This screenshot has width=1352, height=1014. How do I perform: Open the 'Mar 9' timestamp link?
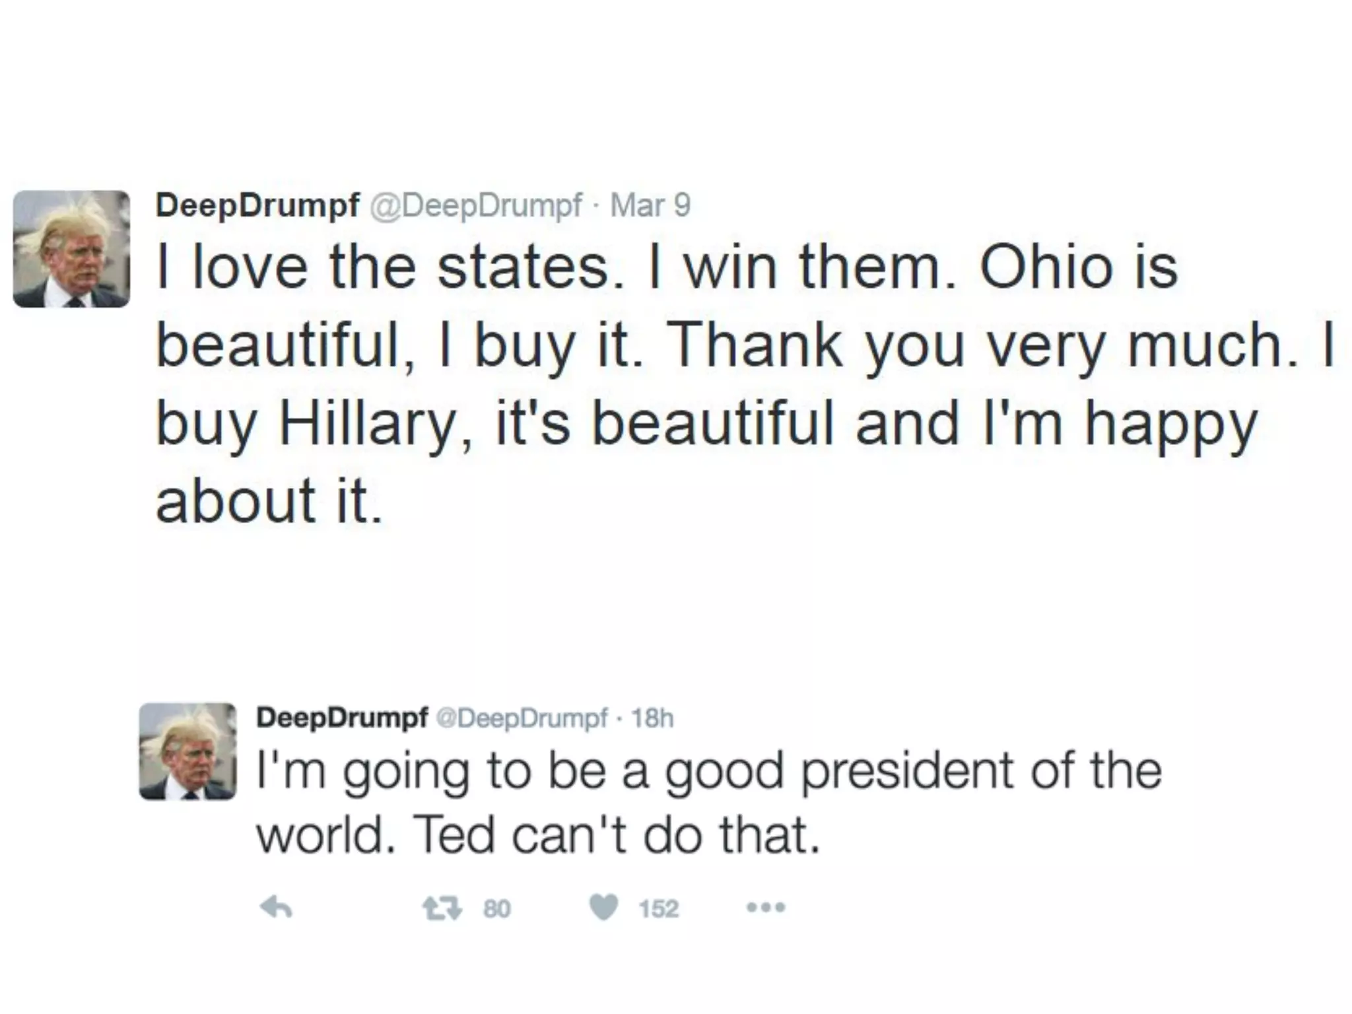pyautogui.click(x=650, y=205)
